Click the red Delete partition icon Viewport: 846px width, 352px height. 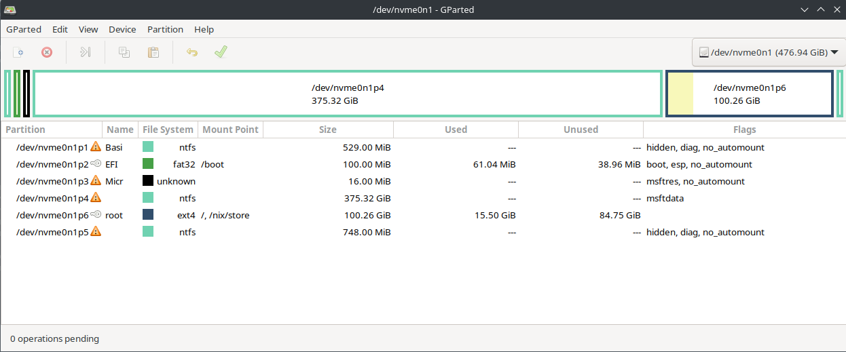(x=47, y=52)
